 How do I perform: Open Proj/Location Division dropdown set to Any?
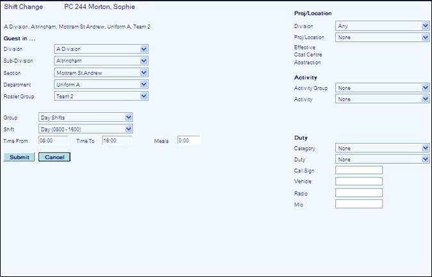click(x=382, y=26)
